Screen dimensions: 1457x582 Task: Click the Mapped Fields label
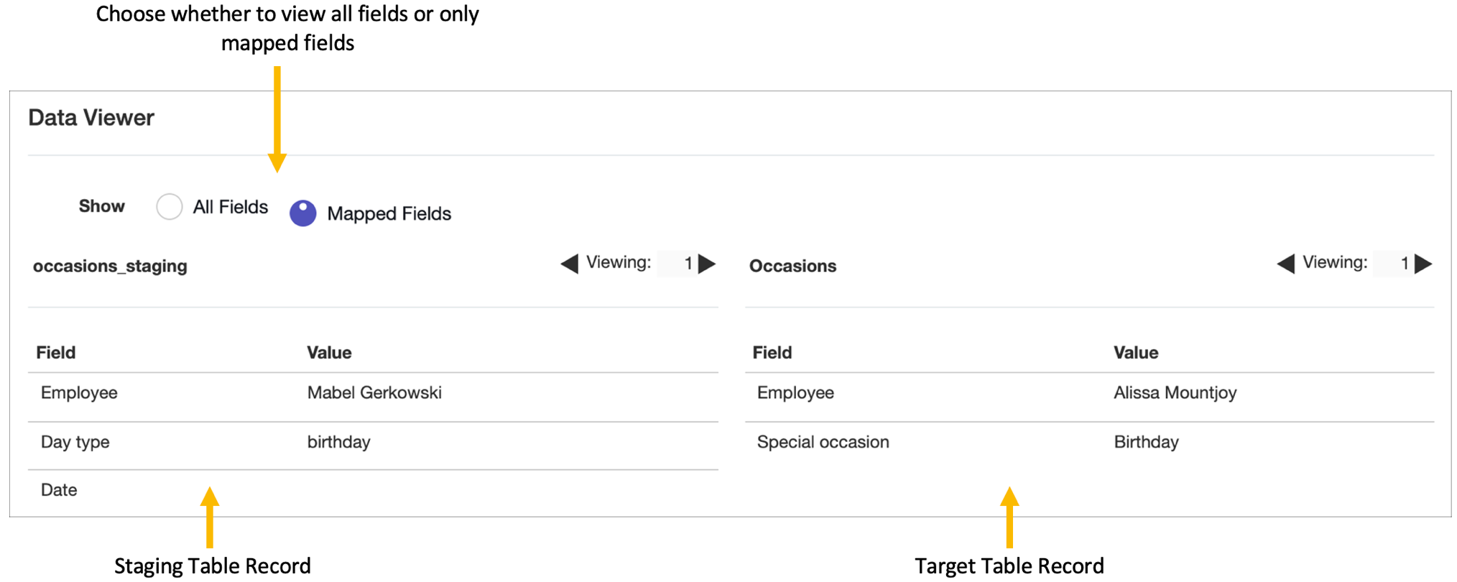click(x=389, y=213)
